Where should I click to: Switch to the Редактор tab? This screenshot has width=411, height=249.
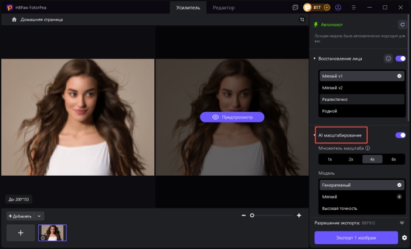click(x=224, y=8)
